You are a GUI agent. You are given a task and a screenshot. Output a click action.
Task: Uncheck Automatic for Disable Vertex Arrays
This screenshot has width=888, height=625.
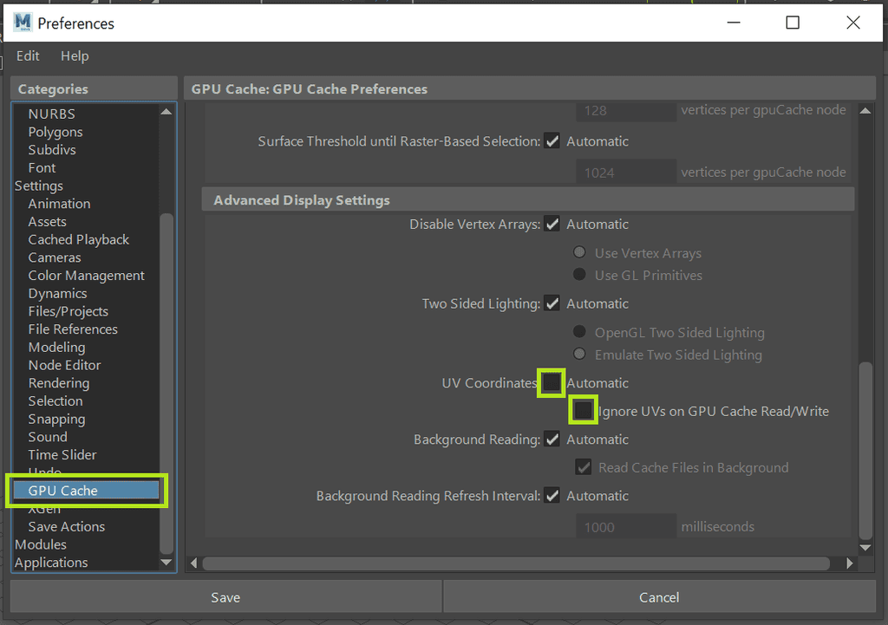552,224
